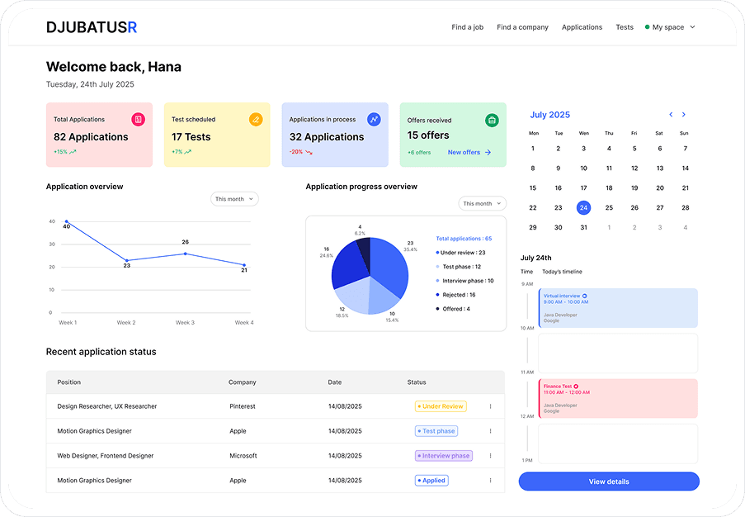The width and height of the screenshot is (745, 517).
Task: Open the Finance Test event card
Action: point(618,399)
